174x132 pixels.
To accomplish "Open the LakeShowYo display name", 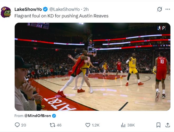I will 28,9.
